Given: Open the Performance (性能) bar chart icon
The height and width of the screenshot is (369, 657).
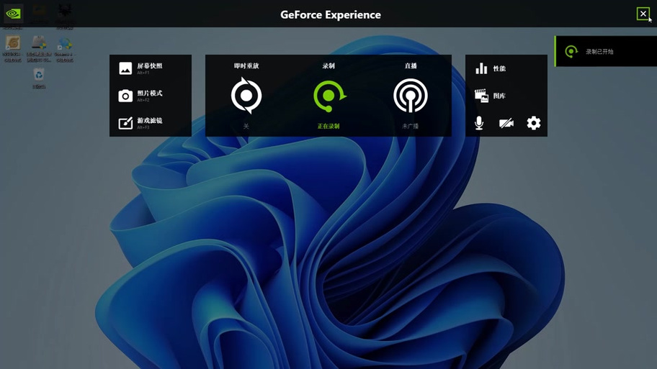Looking at the screenshot, I should click(x=481, y=68).
